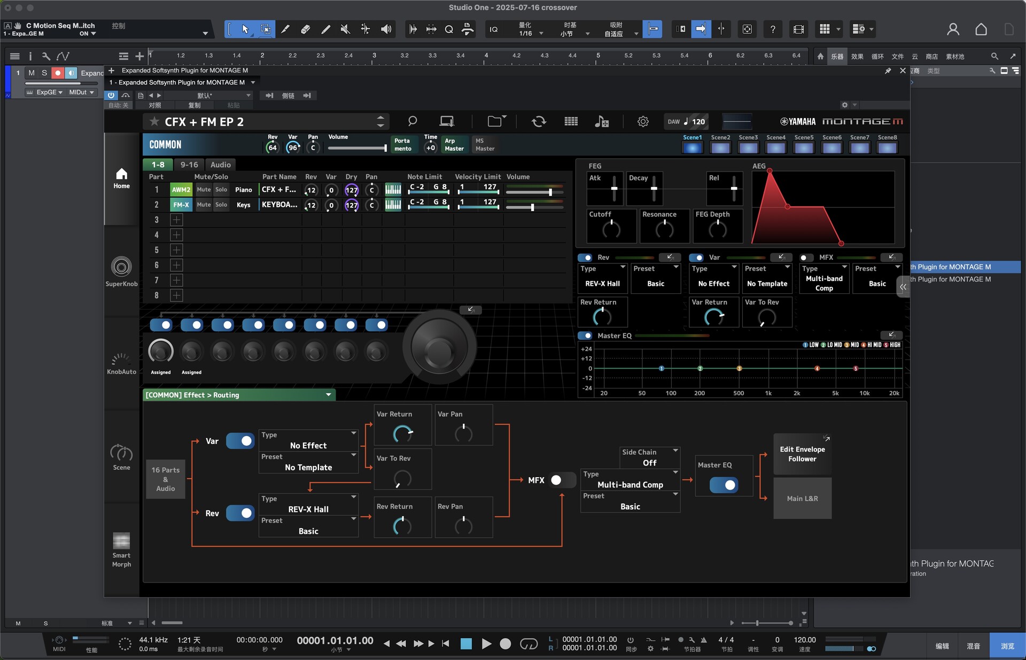
Task: Solo Part 2 Keys
Action: click(221, 205)
